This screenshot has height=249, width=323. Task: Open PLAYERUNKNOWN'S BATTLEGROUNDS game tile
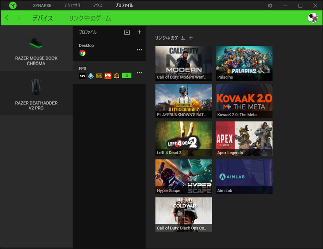click(184, 101)
